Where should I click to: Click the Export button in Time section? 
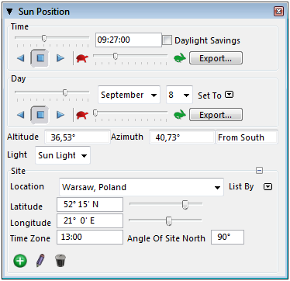click(x=216, y=58)
